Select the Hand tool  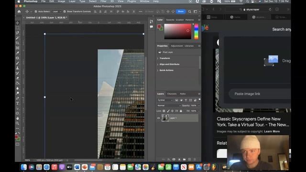[x=17, y=118]
